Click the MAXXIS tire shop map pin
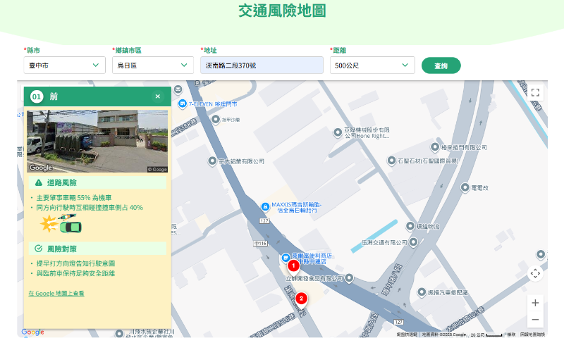564x338 pixels. [x=265, y=206]
